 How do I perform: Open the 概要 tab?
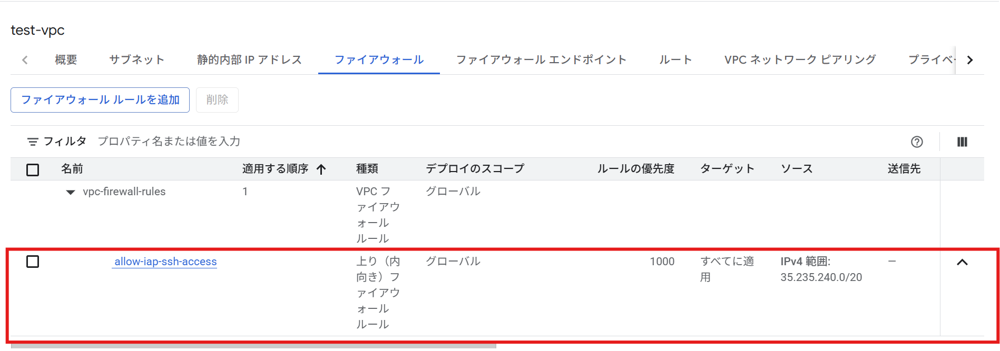66,60
